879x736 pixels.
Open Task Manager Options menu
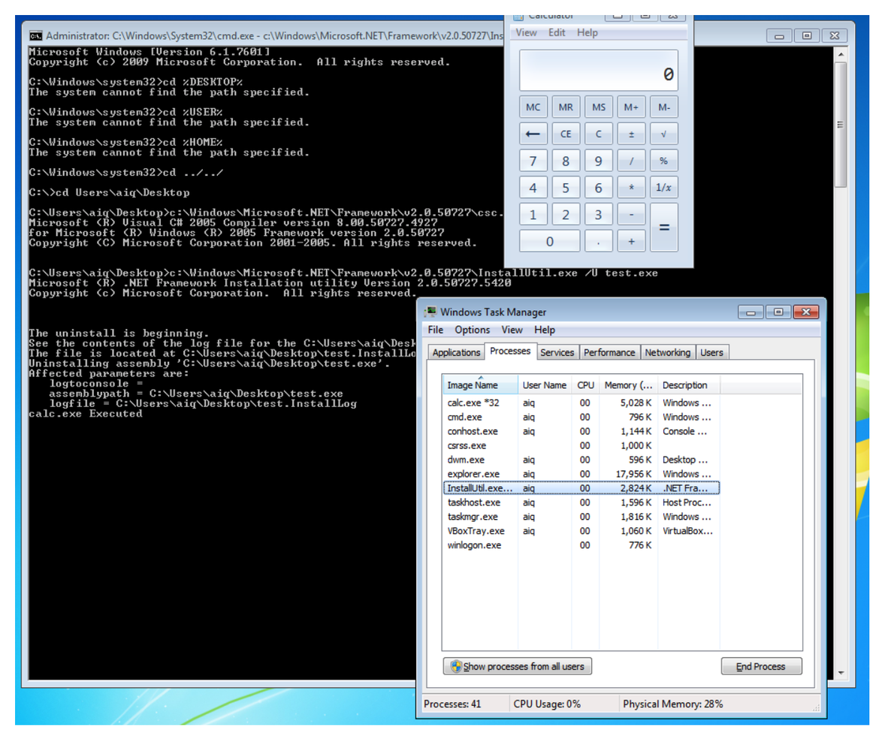tap(472, 330)
